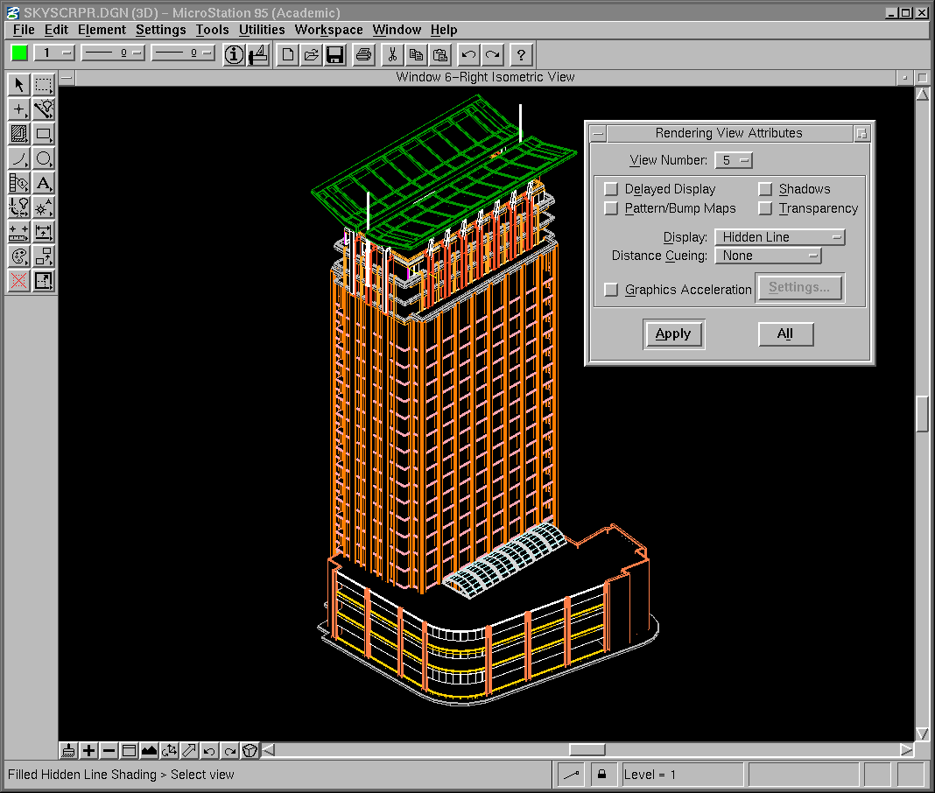
Task: Open the Display dropdown showing Hidden Line
Action: tap(779, 237)
